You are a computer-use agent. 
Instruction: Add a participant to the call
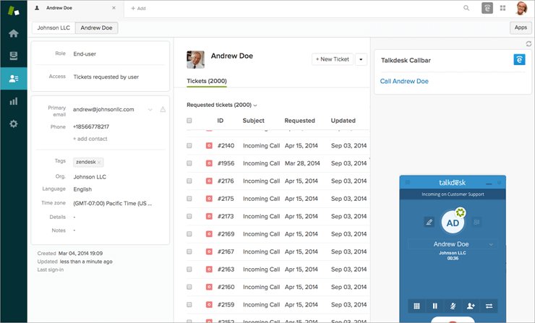471,306
